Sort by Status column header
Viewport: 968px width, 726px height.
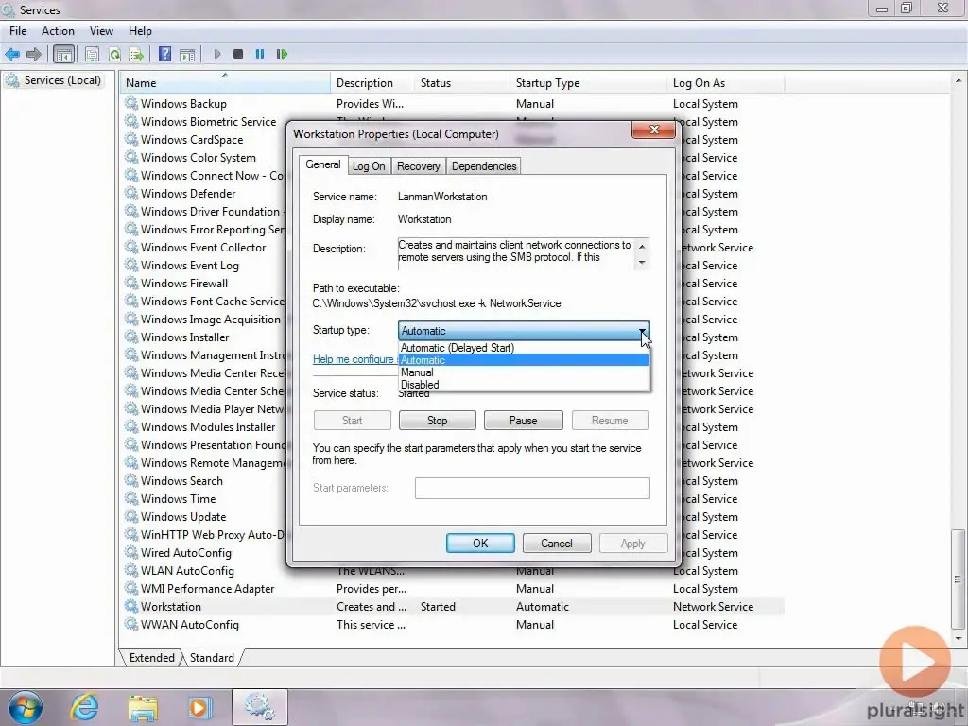point(461,83)
